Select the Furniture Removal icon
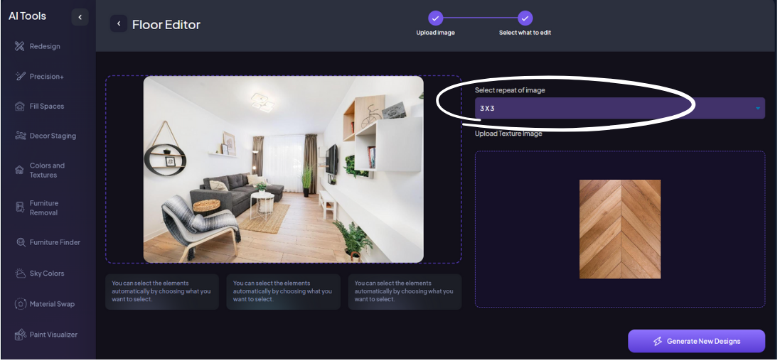 (x=20, y=207)
